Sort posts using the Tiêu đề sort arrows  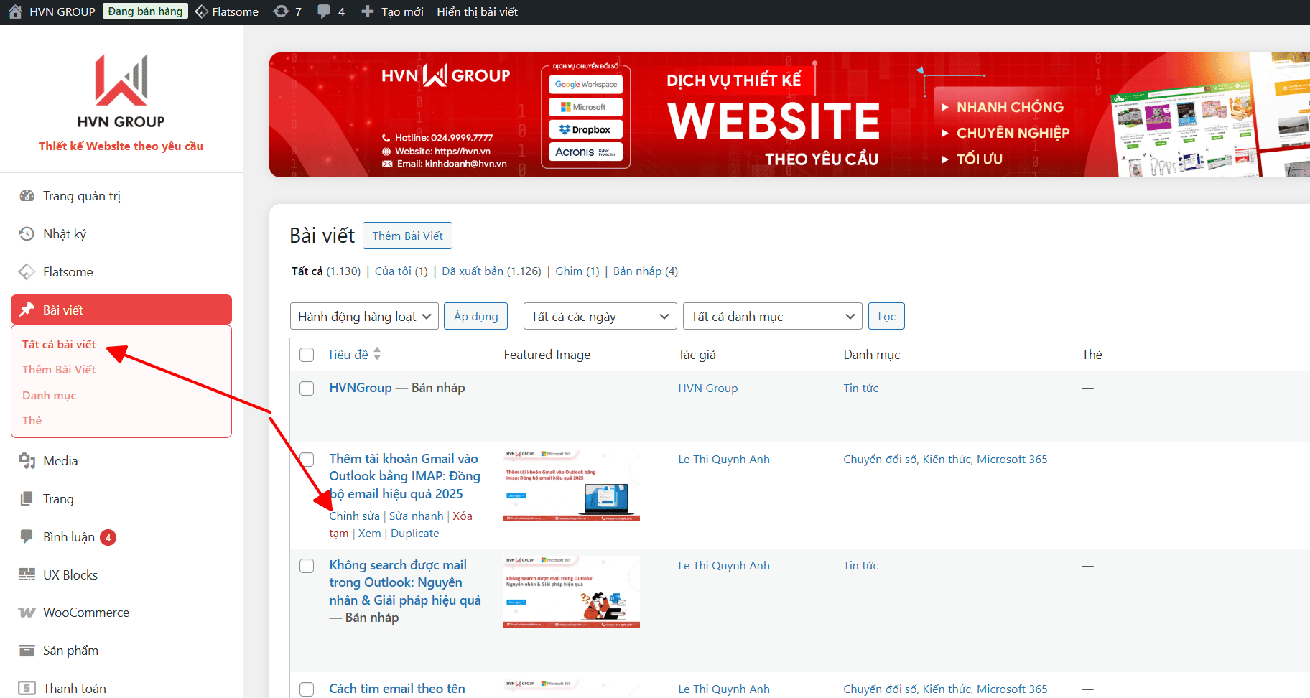377,354
